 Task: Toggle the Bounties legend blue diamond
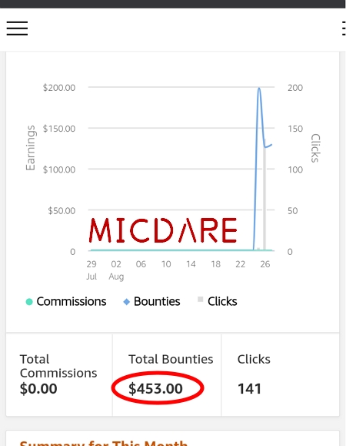pos(127,302)
